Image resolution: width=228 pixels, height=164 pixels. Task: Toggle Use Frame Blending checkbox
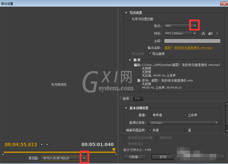pyautogui.click(x=125, y=144)
